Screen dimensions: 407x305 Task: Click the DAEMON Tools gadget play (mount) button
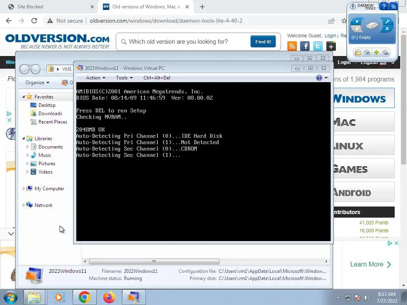(x=357, y=22)
